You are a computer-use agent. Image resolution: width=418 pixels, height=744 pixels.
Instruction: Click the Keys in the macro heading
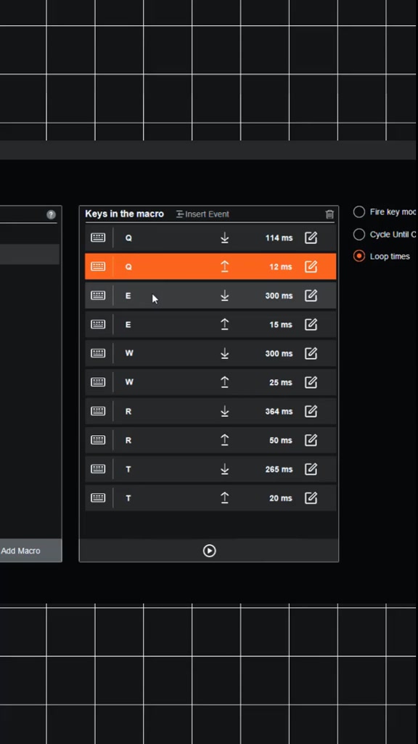124,214
